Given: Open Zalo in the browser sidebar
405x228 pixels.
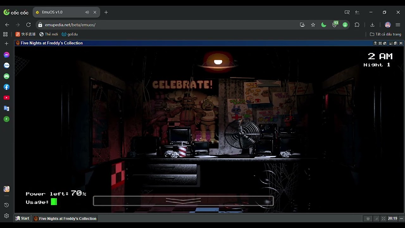Looking at the screenshot, I should (6, 66).
